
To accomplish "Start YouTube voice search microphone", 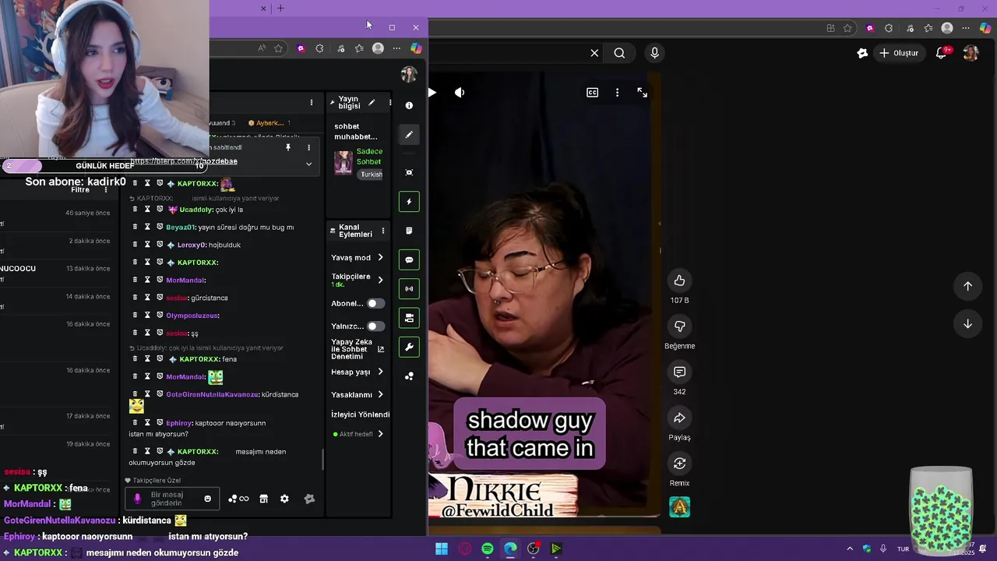I will point(654,53).
